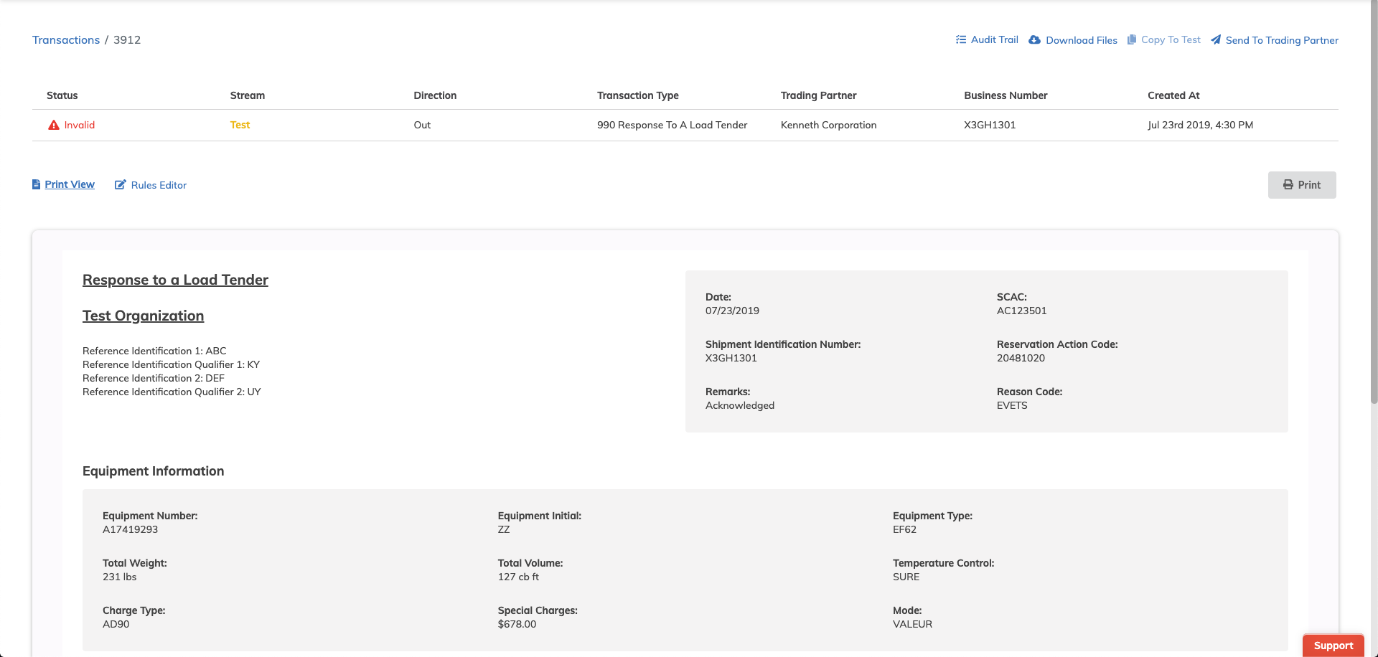Click the Test Organization heading
The image size is (1378, 657).
coord(143,316)
